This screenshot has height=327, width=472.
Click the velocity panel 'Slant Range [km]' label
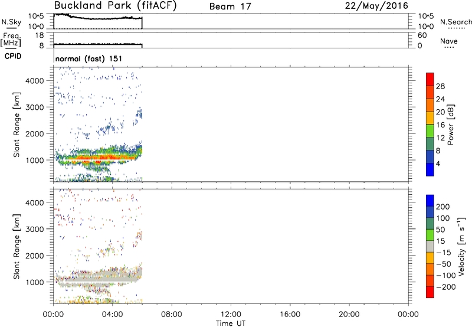click(17, 247)
